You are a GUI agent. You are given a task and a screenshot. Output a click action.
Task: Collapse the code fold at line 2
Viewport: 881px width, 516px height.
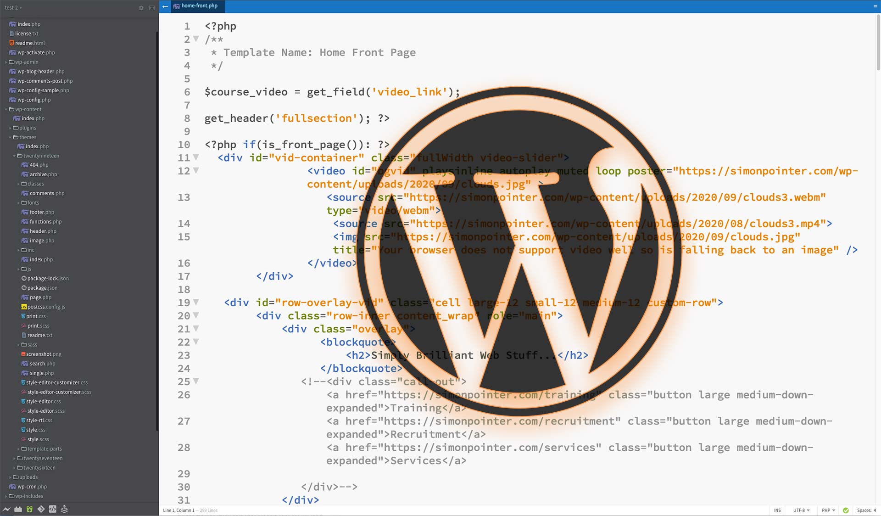pyautogui.click(x=196, y=39)
